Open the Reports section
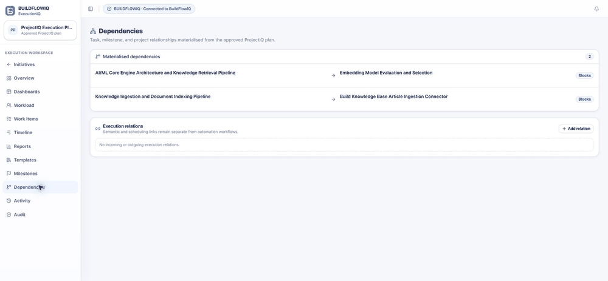 coord(40,146)
